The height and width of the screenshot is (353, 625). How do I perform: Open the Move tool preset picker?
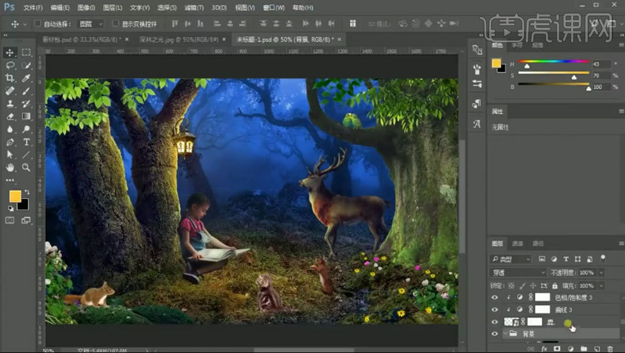click(x=25, y=24)
